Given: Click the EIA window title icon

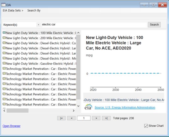Looking at the screenshot, I should coord(3,5).
